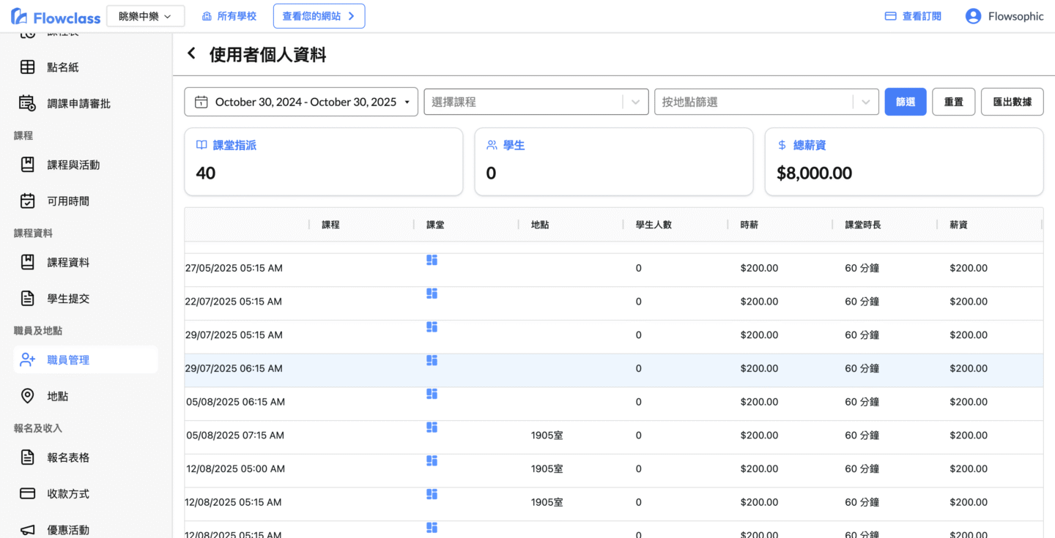The image size is (1055, 538).
Task: Click the 薪資 column header
Action: click(x=958, y=225)
